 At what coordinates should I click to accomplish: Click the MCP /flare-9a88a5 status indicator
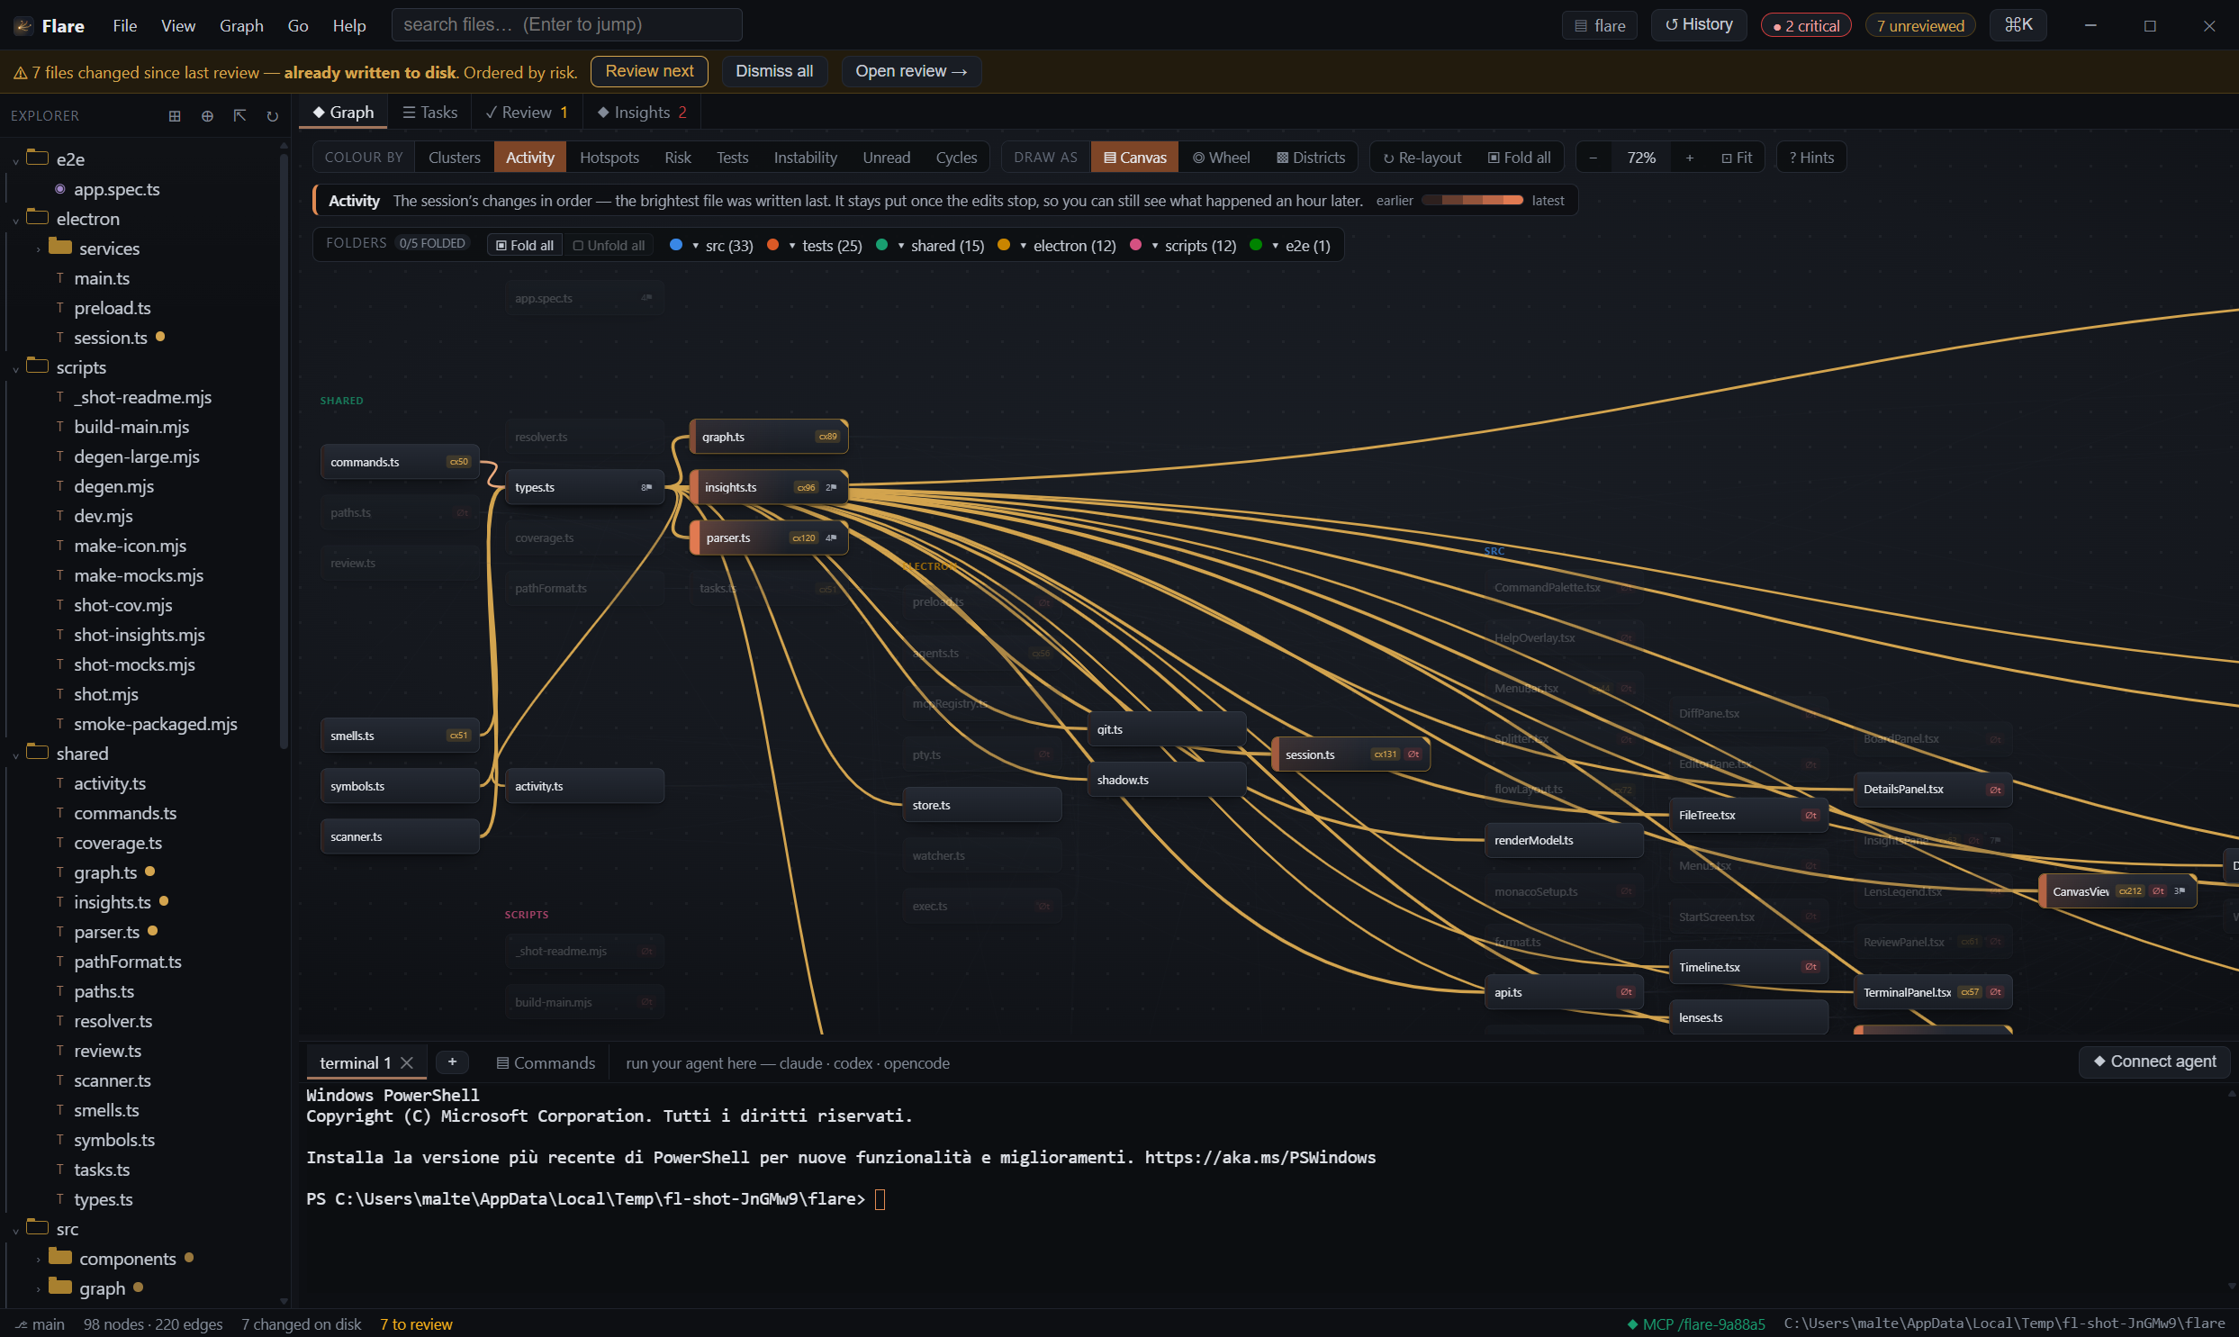click(1696, 1324)
